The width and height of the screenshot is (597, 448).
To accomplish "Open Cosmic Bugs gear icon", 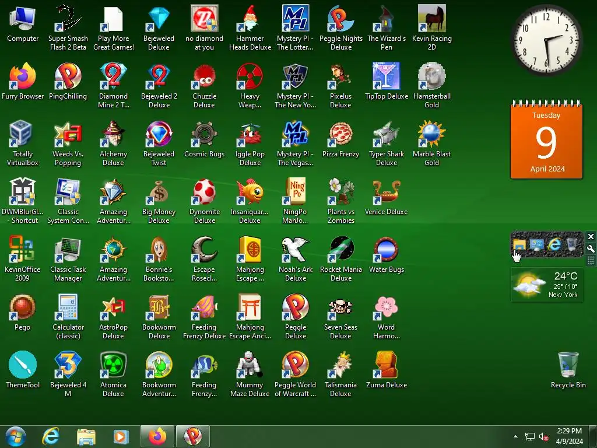I will point(205,134).
